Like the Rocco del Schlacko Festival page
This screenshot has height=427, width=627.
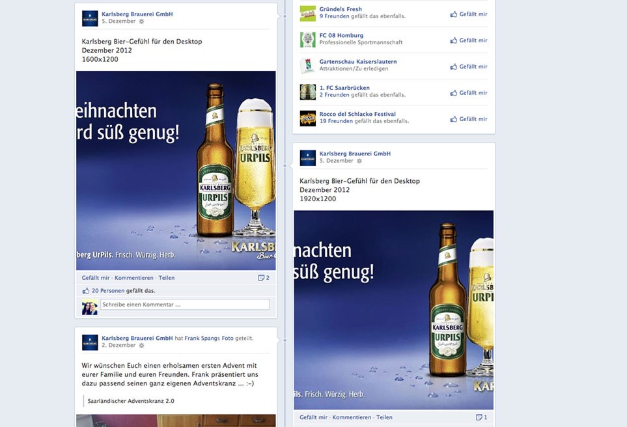[x=469, y=119]
